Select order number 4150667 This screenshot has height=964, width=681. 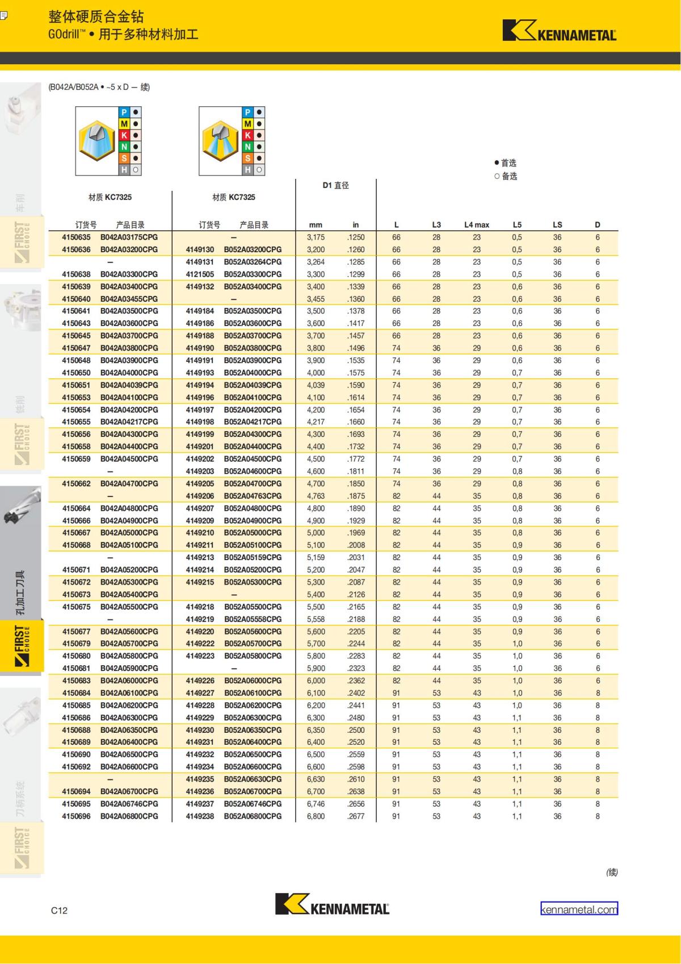click(x=76, y=533)
